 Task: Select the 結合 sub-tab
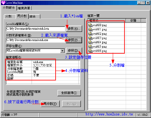point(34,16)
